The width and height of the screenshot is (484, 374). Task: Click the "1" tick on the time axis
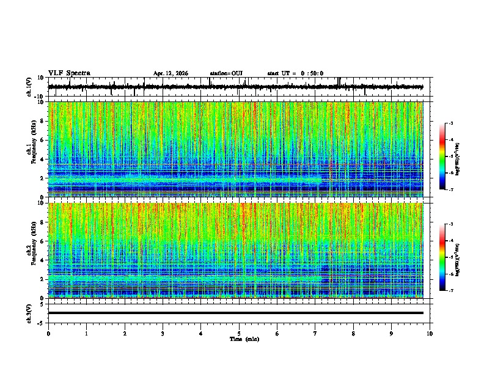point(86,334)
